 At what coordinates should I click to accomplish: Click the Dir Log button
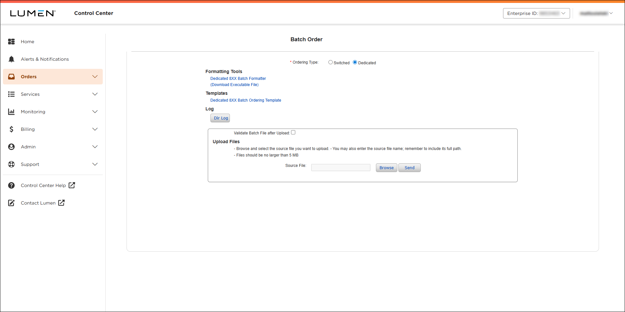click(220, 118)
